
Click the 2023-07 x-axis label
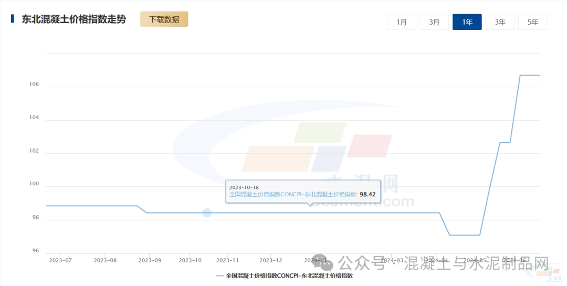60,260
